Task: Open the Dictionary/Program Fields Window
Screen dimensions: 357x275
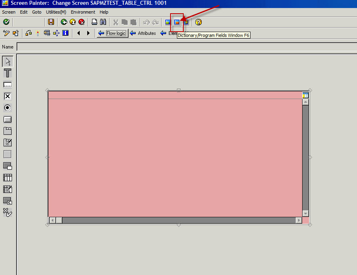Action: (176, 22)
